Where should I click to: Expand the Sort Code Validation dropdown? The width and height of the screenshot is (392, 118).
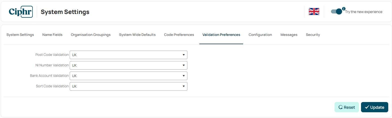[128, 86]
